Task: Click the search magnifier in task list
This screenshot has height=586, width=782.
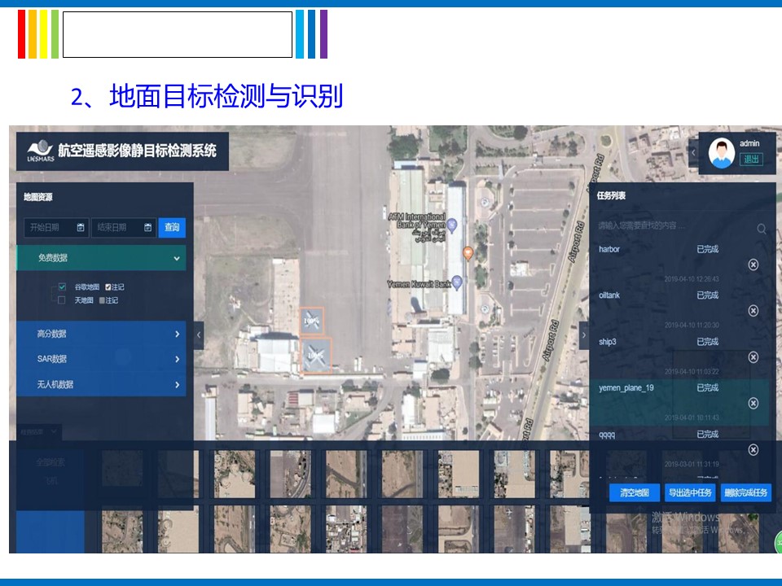Action: tap(762, 230)
